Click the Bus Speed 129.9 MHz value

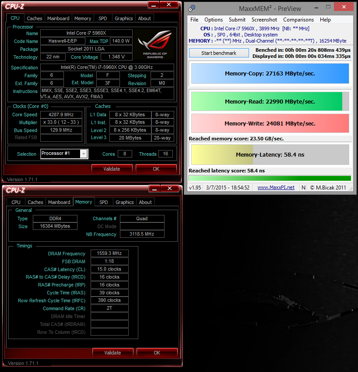pyautogui.click(x=61, y=130)
